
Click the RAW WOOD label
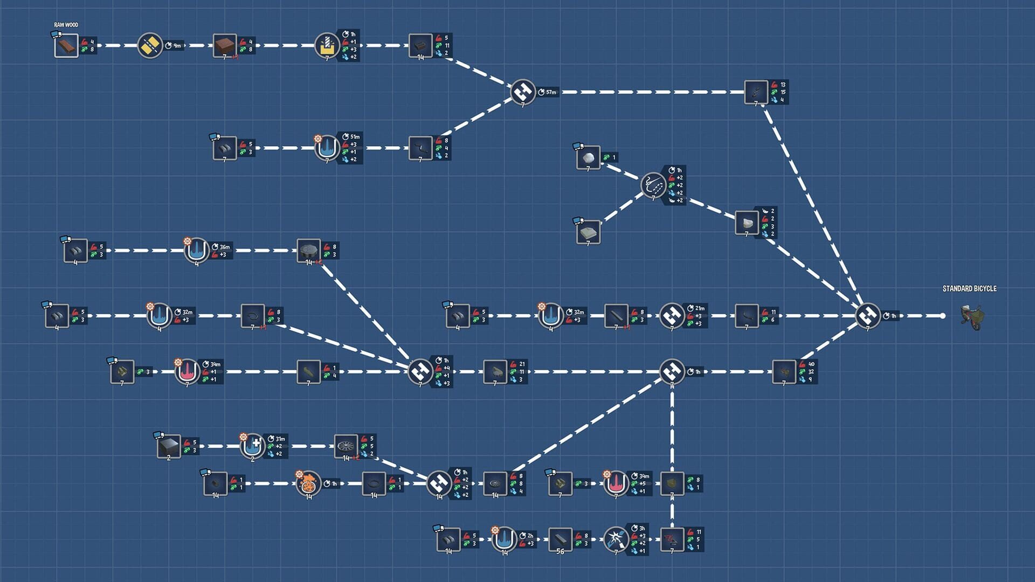click(66, 24)
